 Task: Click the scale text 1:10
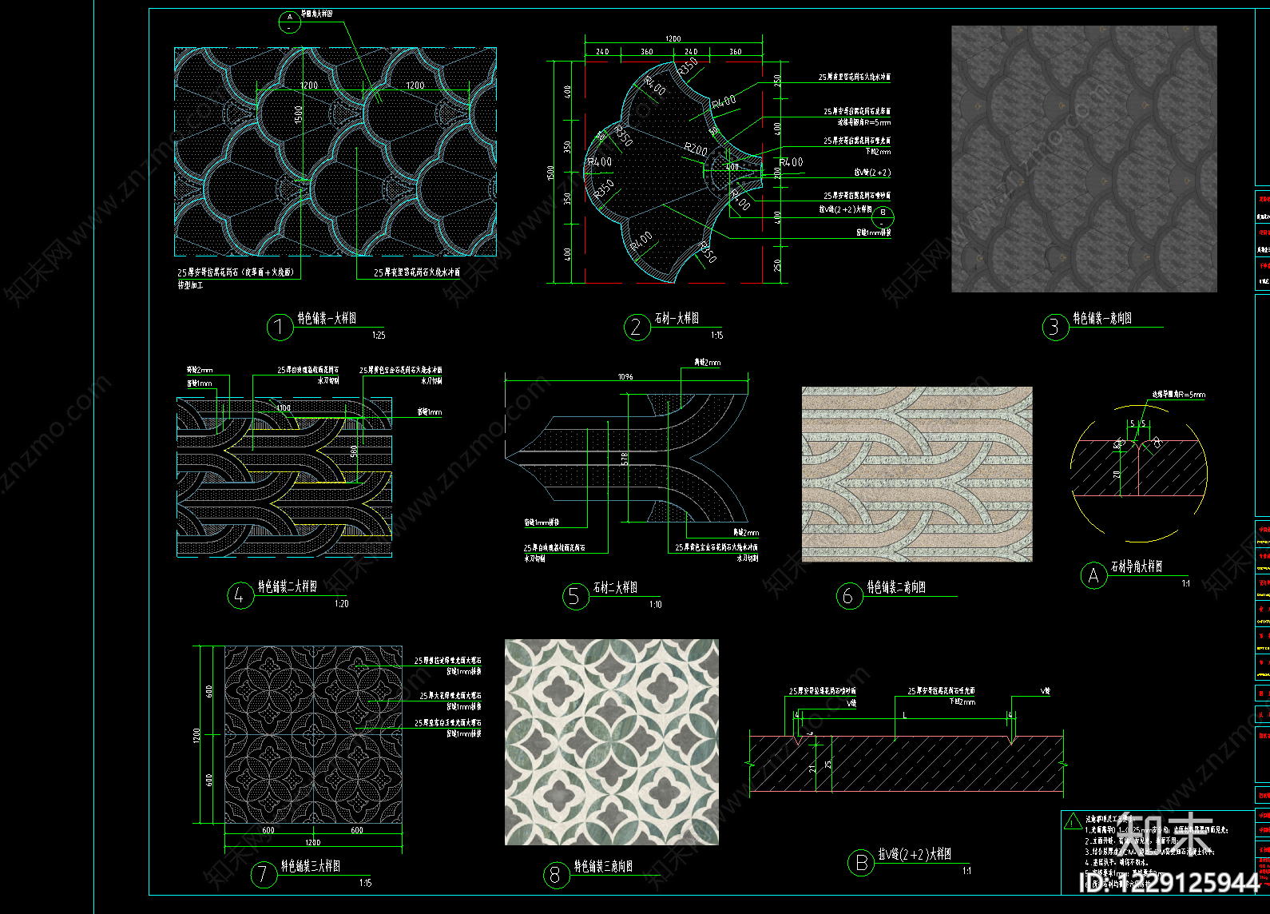(x=656, y=605)
